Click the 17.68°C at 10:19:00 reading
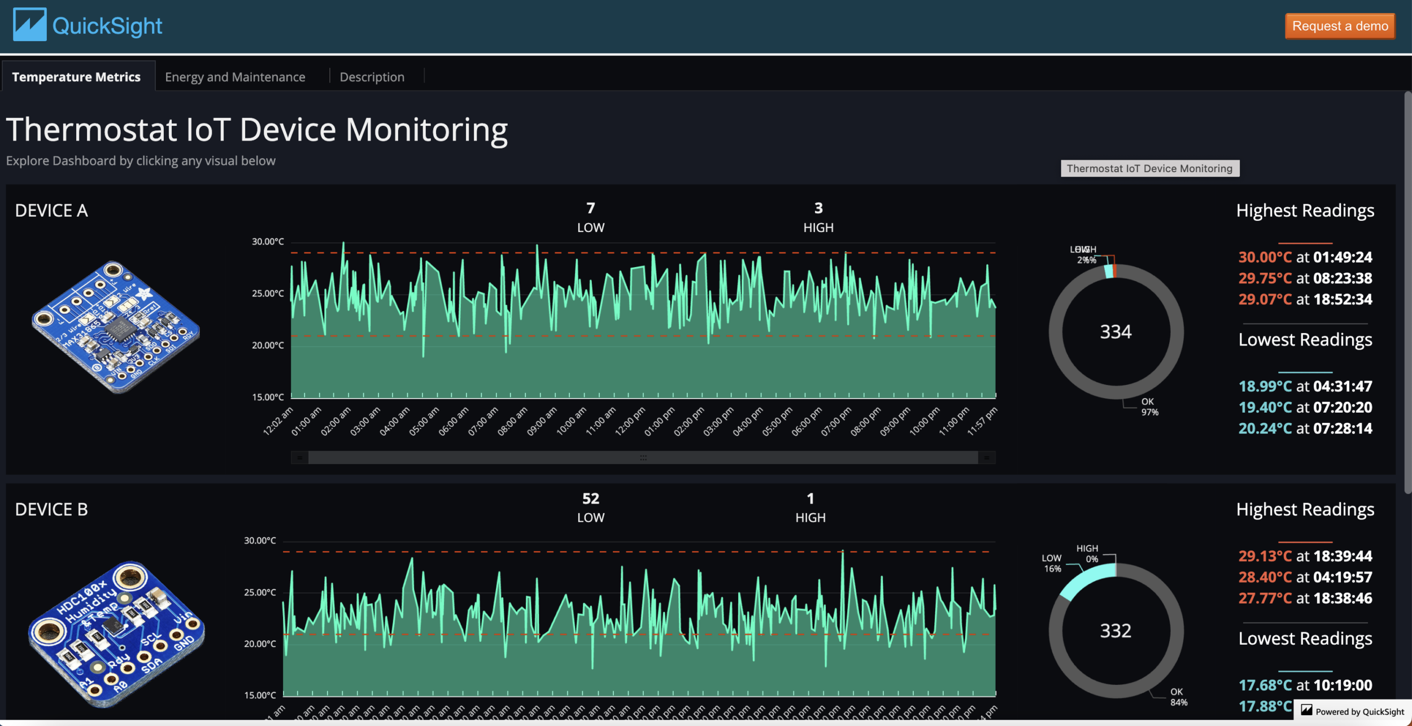The height and width of the screenshot is (726, 1412). [x=1305, y=685]
